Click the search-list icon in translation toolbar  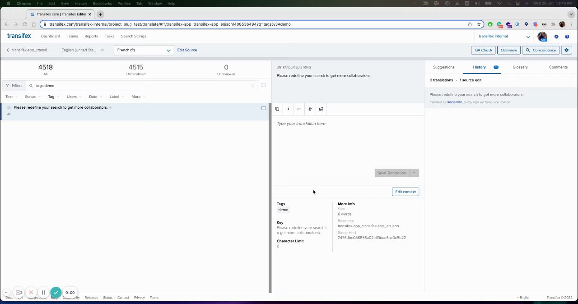tap(321, 109)
